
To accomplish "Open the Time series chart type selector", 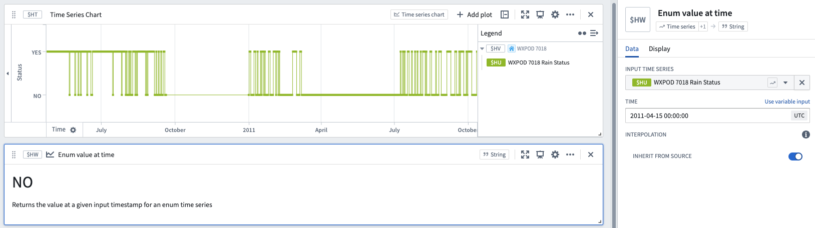I will tap(419, 14).
